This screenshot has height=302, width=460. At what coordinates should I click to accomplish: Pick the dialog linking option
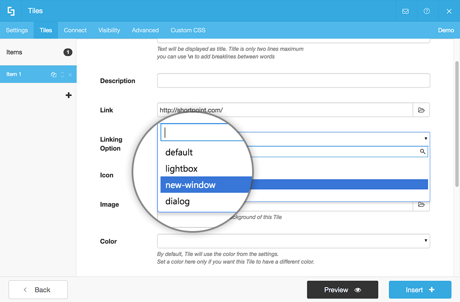pyautogui.click(x=178, y=201)
